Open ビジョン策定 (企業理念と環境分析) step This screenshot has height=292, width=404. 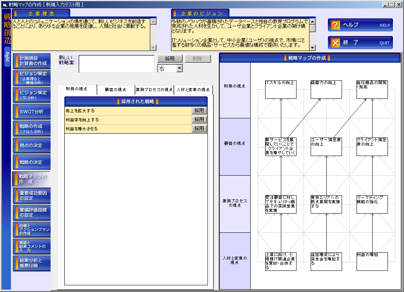click(32, 78)
